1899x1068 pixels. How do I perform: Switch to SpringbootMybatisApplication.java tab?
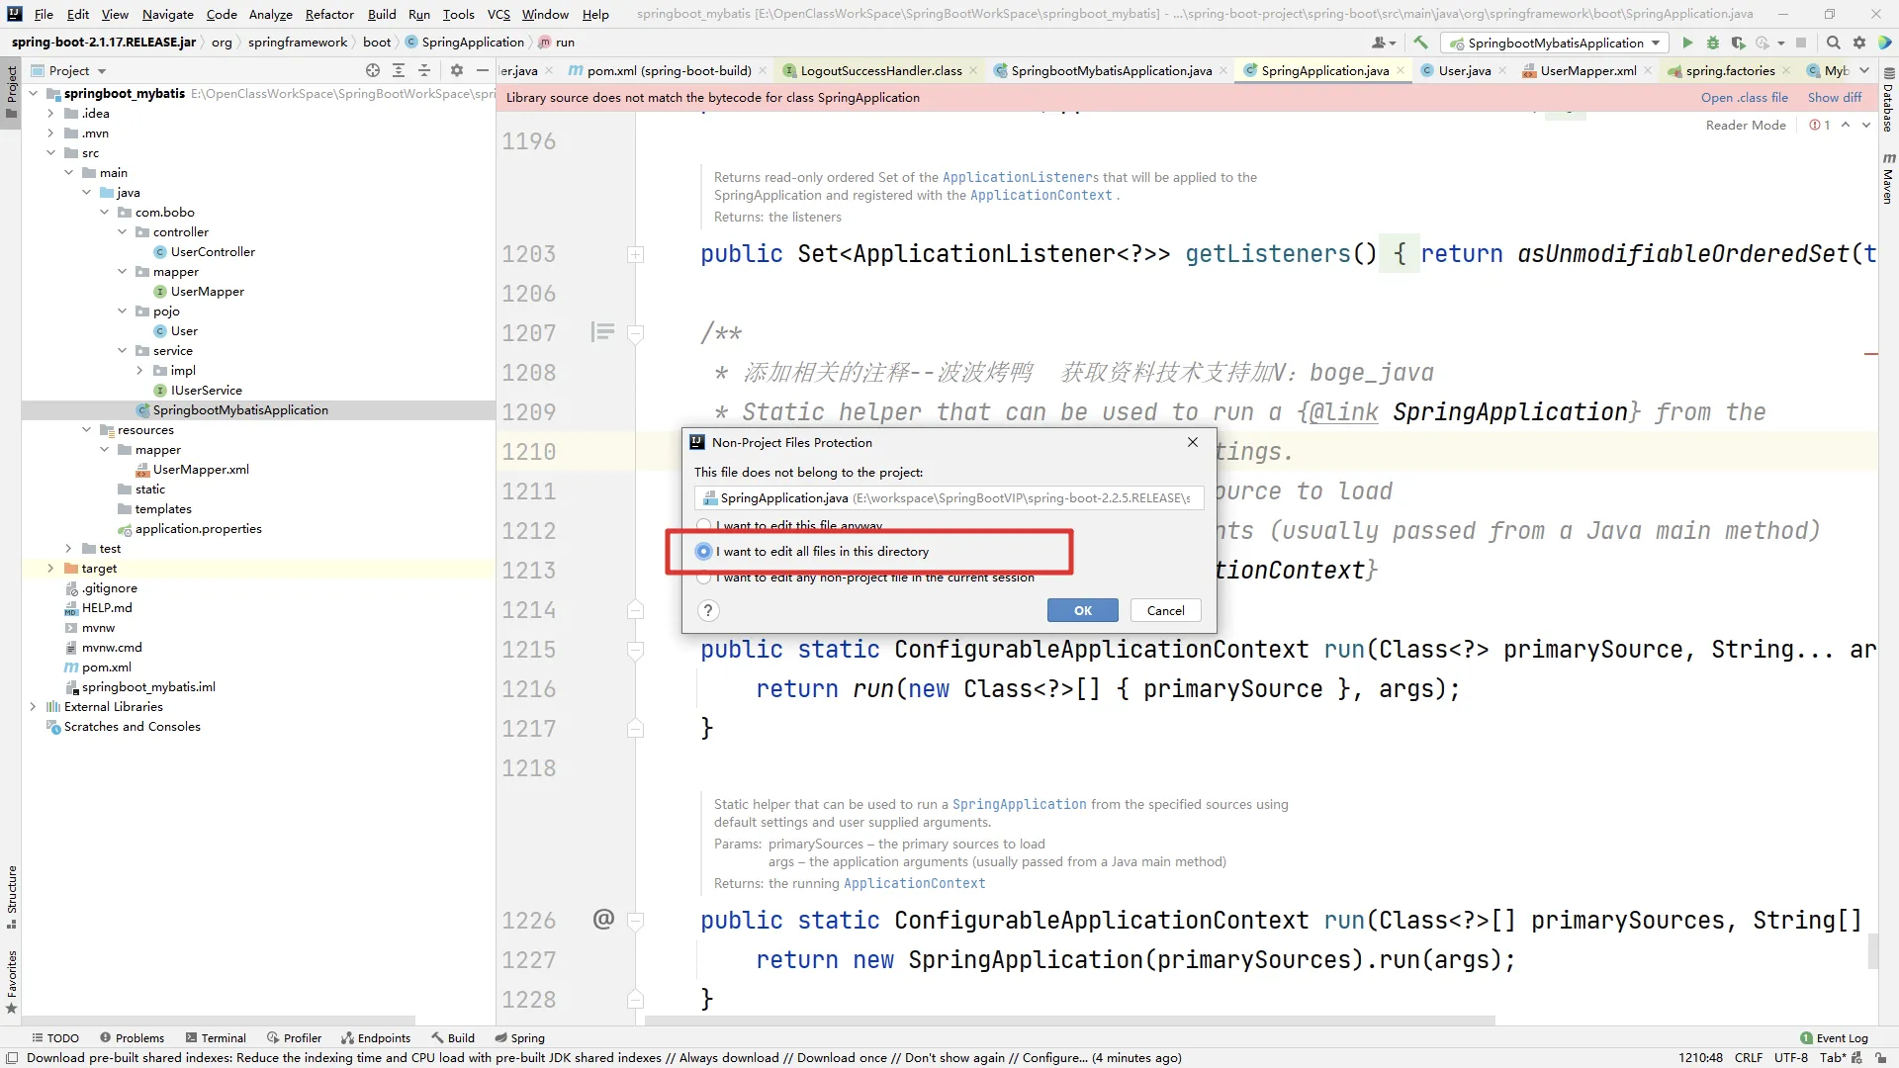[1111, 70]
